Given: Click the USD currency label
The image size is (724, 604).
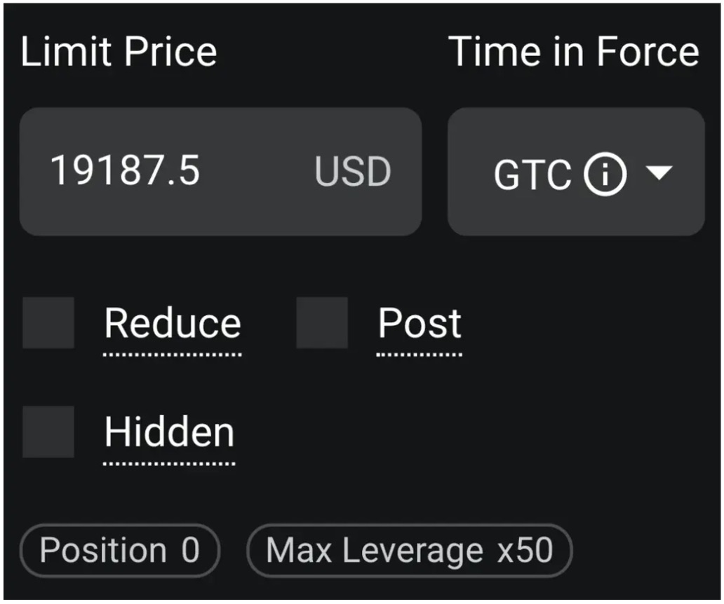Looking at the screenshot, I should point(351,170).
